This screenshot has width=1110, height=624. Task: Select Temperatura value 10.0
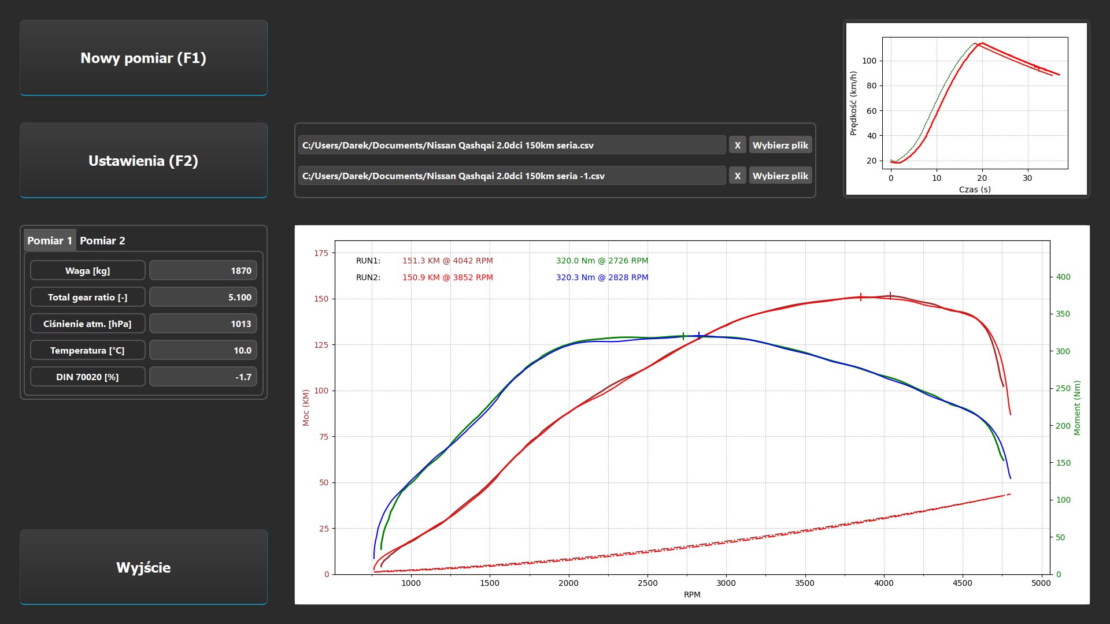click(x=203, y=350)
